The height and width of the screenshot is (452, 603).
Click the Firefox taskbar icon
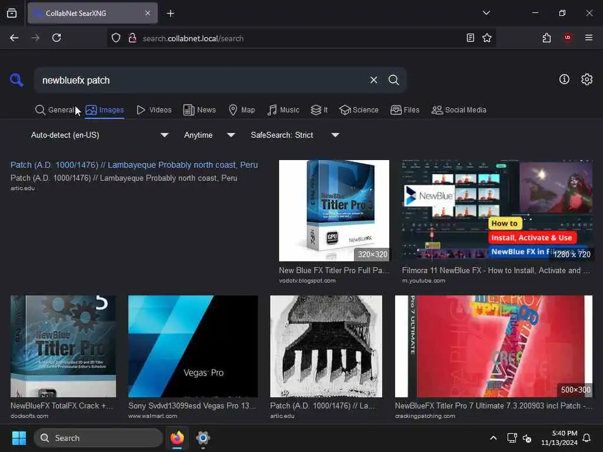tap(177, 438)
